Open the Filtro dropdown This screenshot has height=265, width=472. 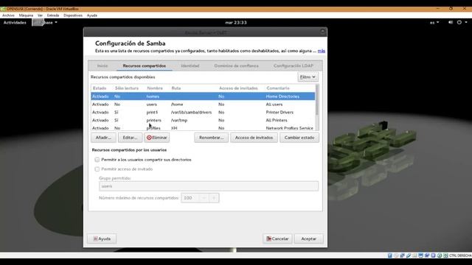(308, 77)
